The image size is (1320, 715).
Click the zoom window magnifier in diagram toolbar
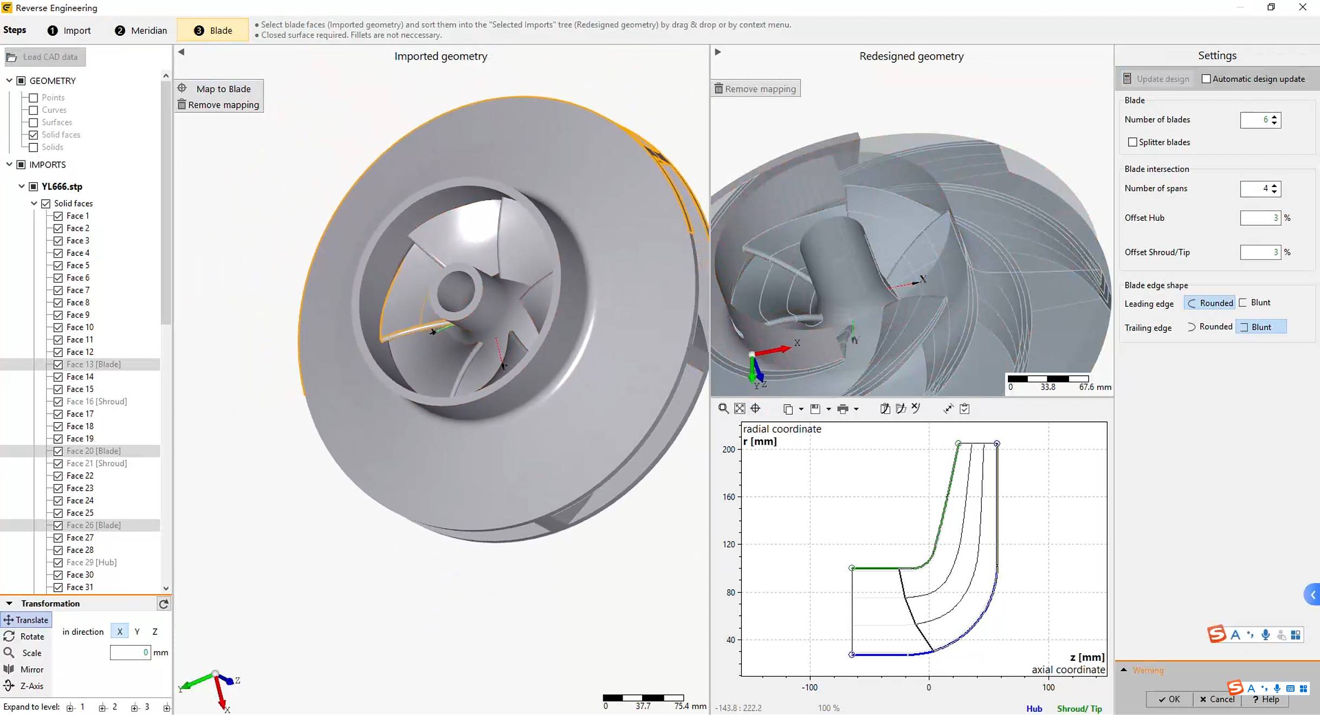coord(723,409)
